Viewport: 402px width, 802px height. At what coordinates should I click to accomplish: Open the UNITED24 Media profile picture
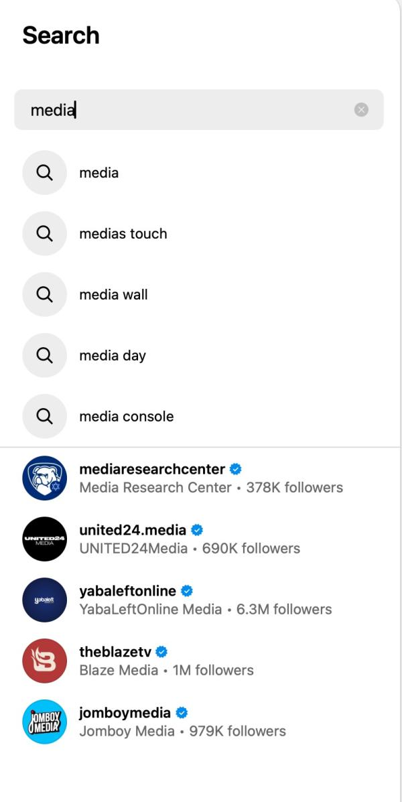click(44, 539)
